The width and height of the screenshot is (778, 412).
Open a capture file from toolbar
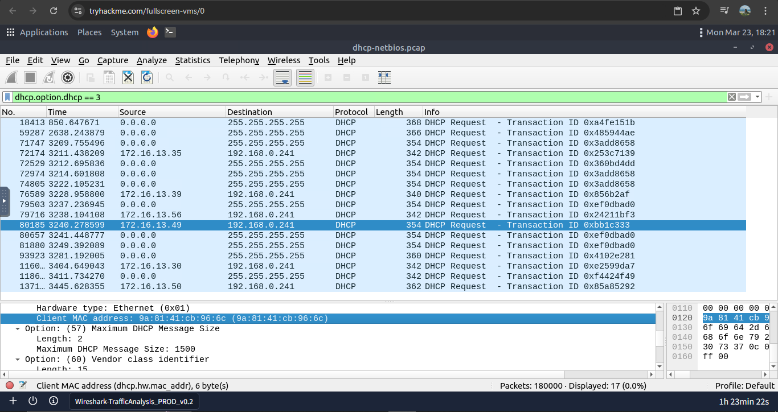click(91, 77)
